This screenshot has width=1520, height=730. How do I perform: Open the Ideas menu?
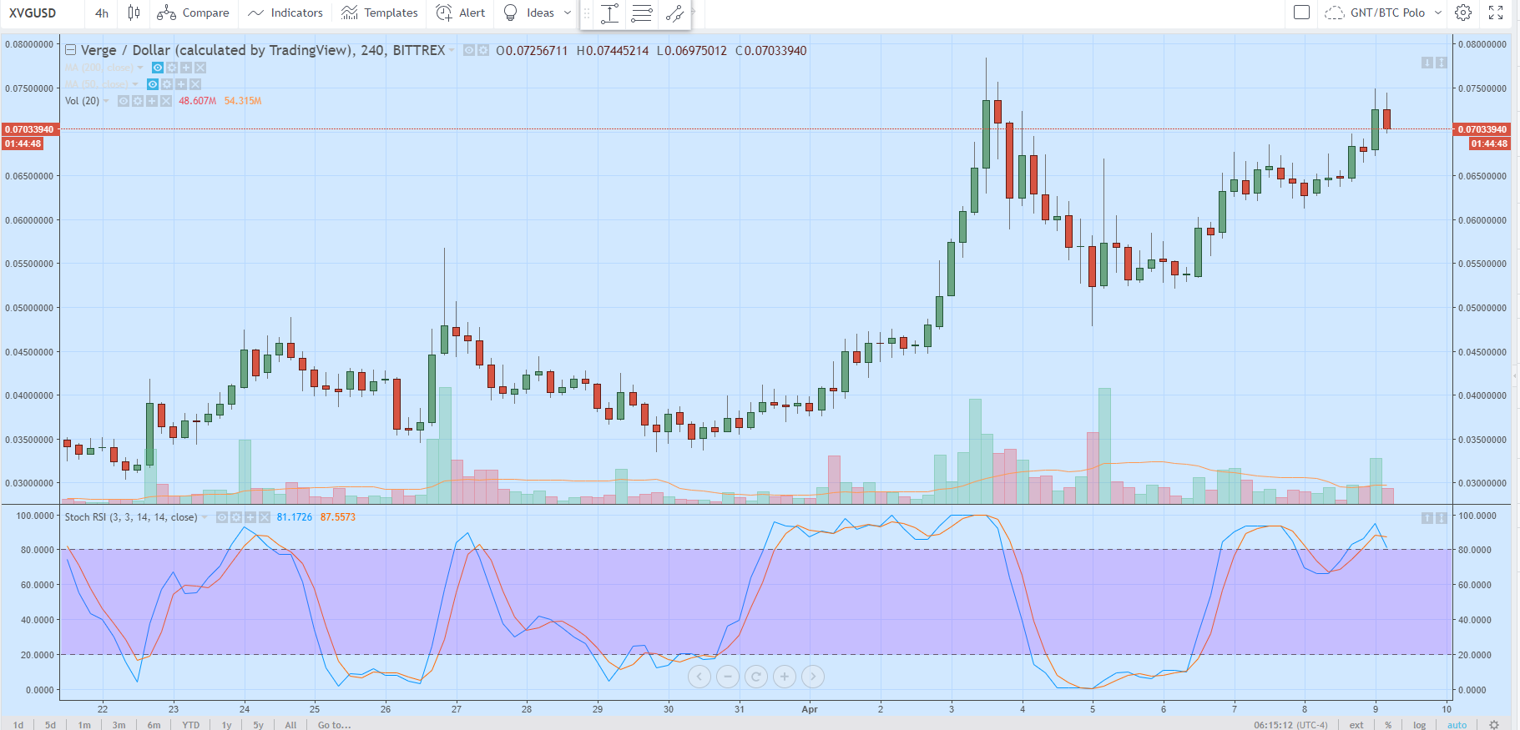coord(529,13)
